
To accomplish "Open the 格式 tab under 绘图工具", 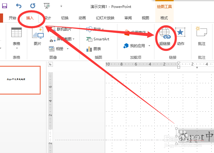I will (x=164, y=18).
